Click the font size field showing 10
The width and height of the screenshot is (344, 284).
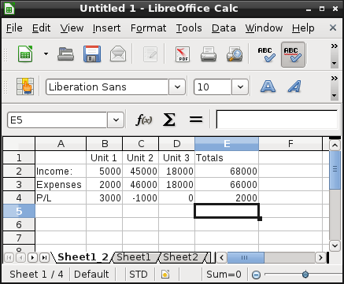pyautogui.click(x=213, y=87)
